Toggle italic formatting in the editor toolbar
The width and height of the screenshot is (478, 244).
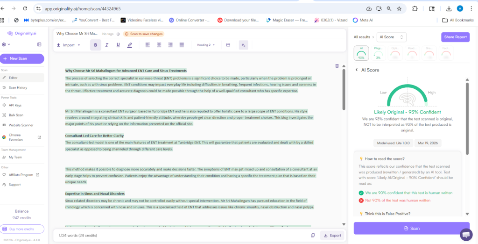pyautogui.click(x=107, y=45)
